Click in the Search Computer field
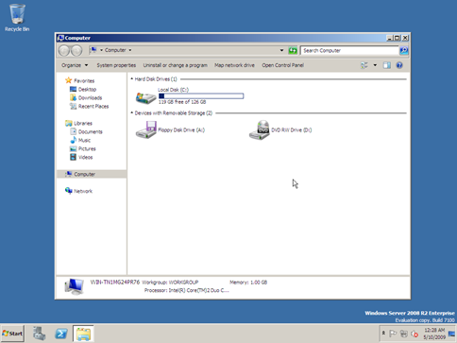This screenshot has height=343, width=457. 349,50
